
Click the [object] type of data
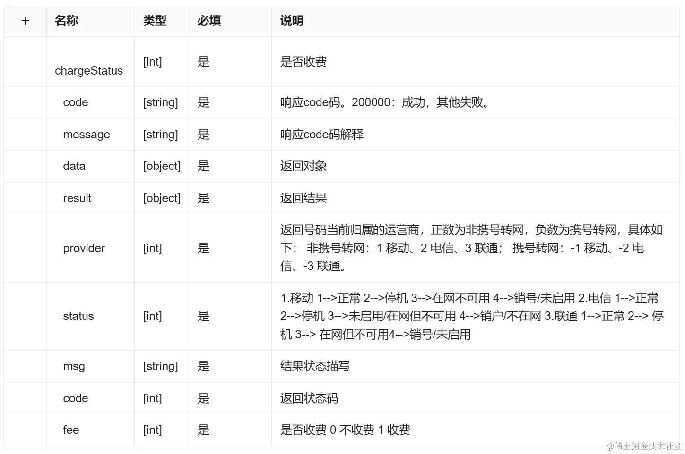click(x=162, y=166)
